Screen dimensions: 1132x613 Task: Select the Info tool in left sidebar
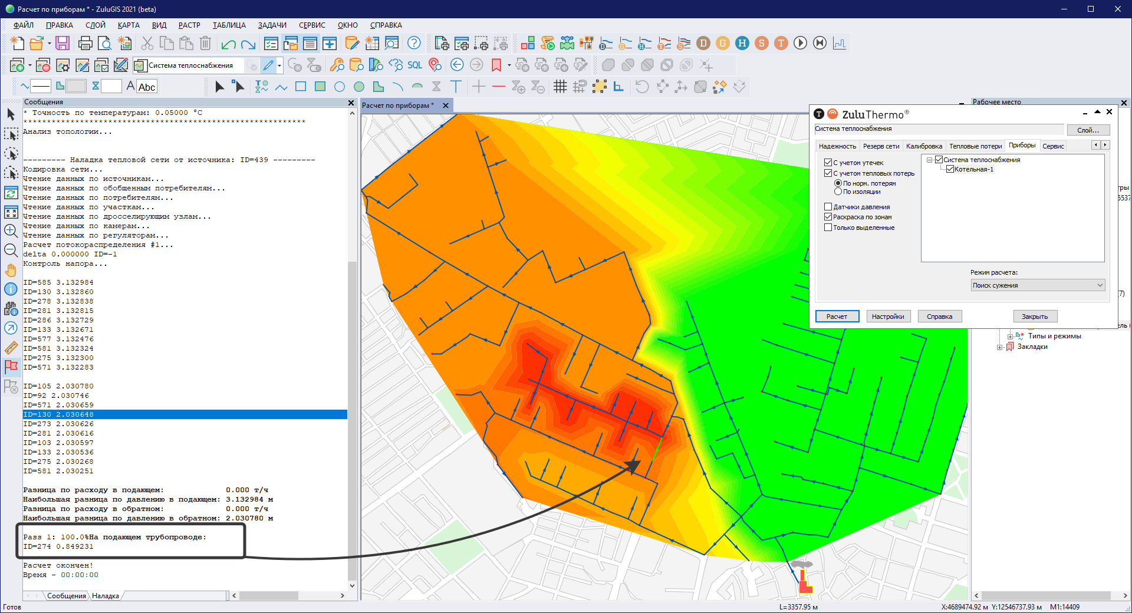[x=11, y=289]
